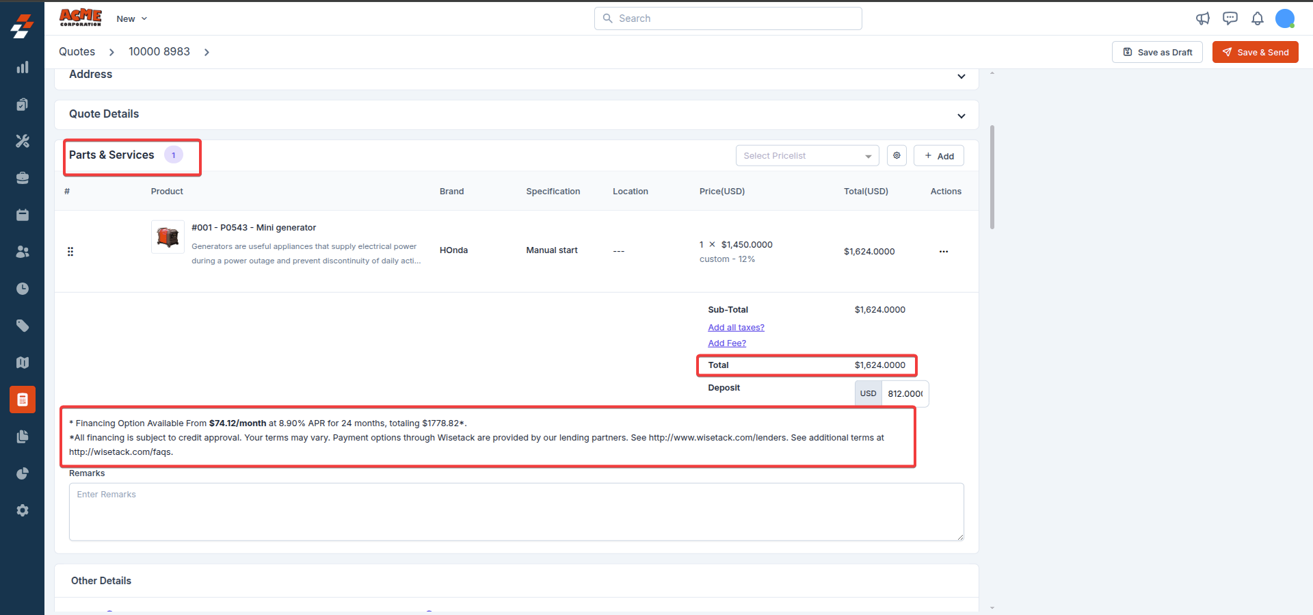Open the Select Pricelist dropdown
The image size is (1313, 615).
tap(807, 155)
